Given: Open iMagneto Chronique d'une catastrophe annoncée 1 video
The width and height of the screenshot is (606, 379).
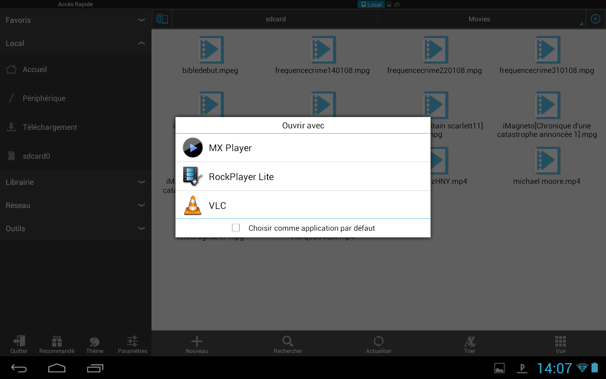Looking at the screenshot, I should pyautogui.click(x=547, y=116).
